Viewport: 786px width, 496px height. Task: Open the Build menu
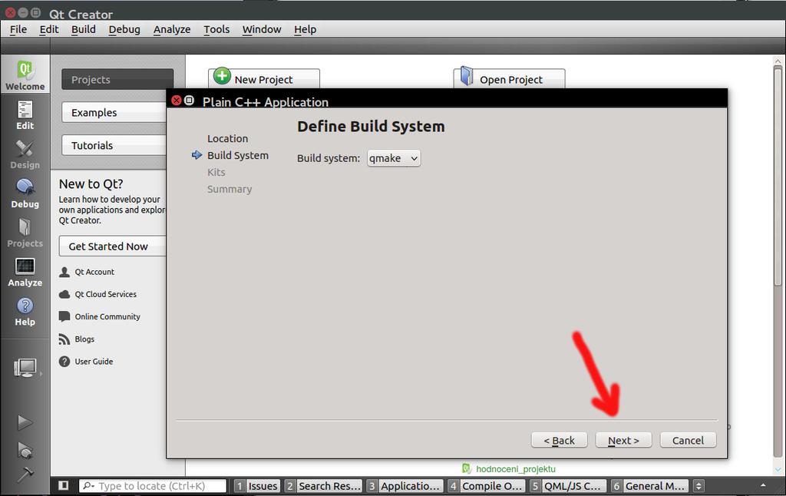point(83,29)
